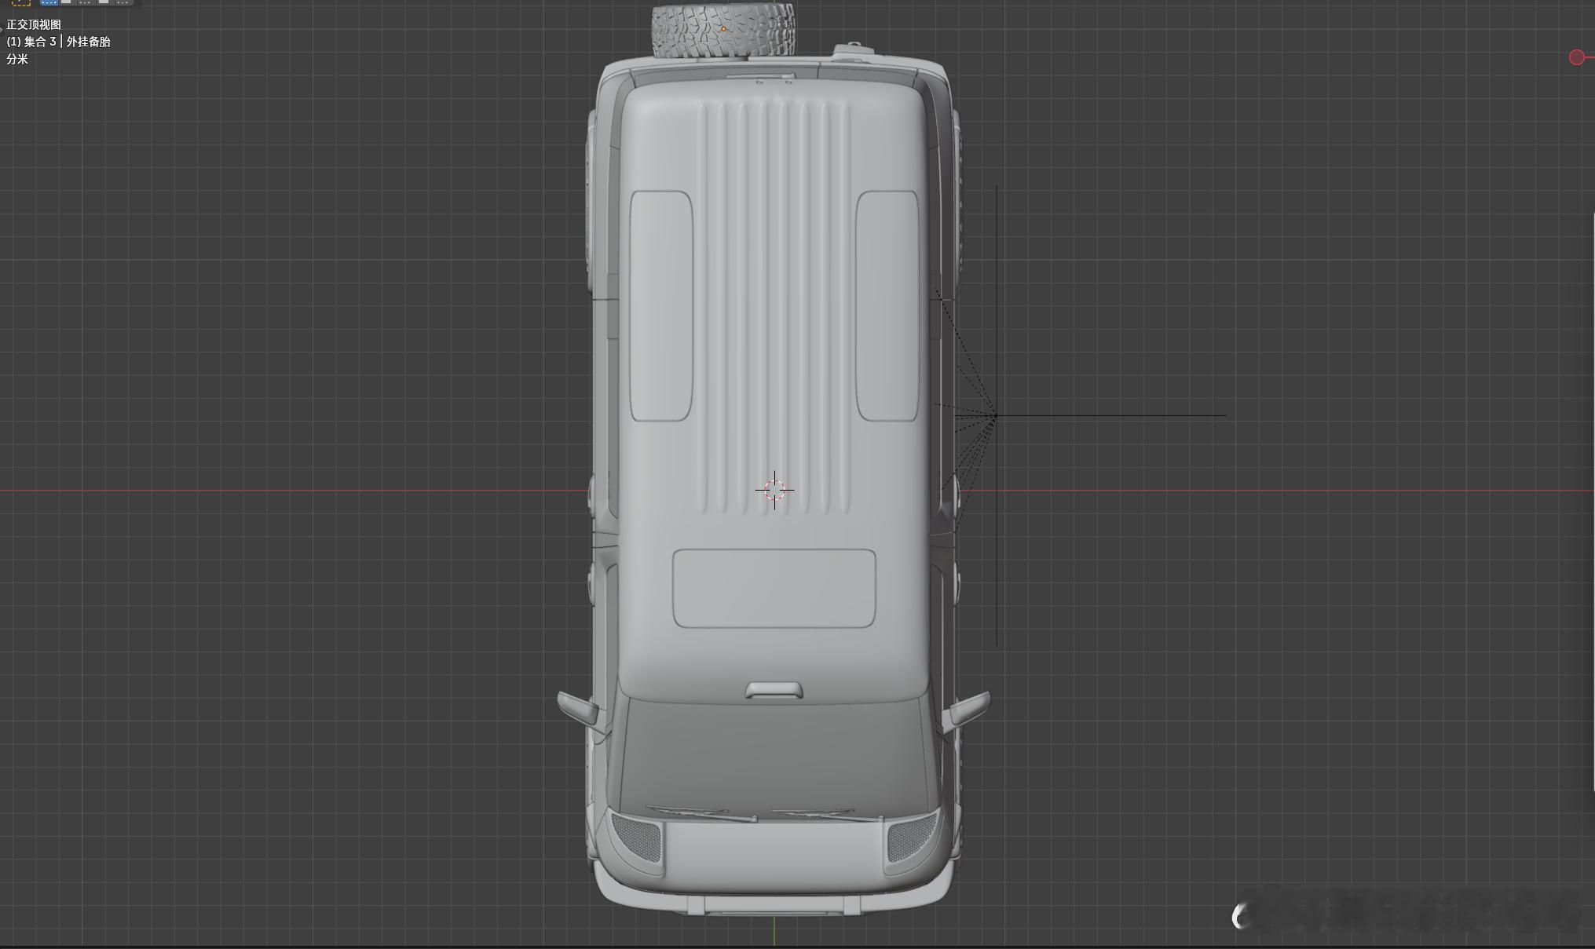Click the empty object's center point
The height and width of the screenshot is (949, 1595).
[x=996, y=415]
